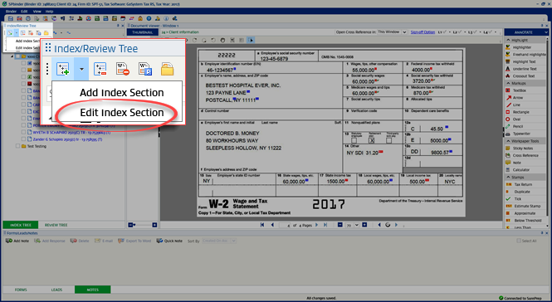The image size is (552, 302).
Task: Toggle the L1 signoff checkmark
Action: click(444, 32)
